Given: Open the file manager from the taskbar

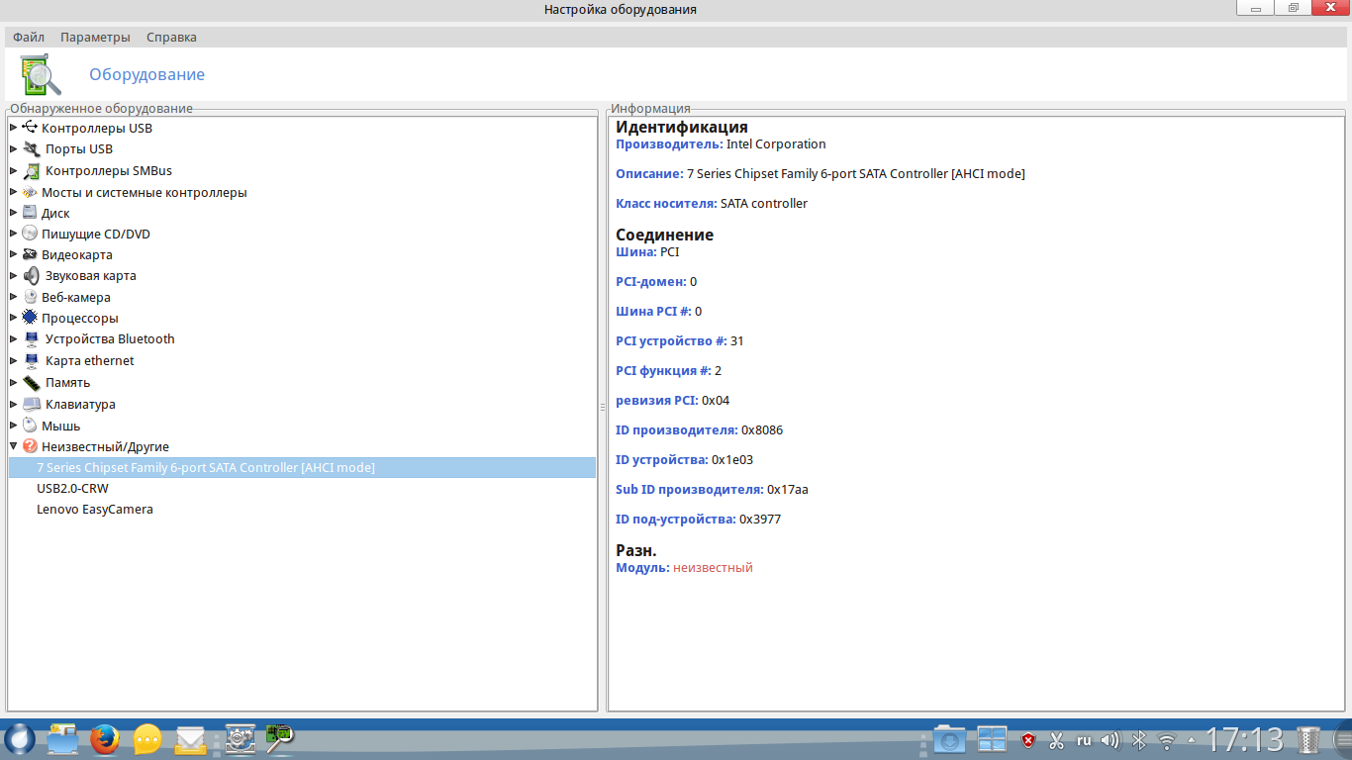Looking at the screenshot, I should (62, 739).
